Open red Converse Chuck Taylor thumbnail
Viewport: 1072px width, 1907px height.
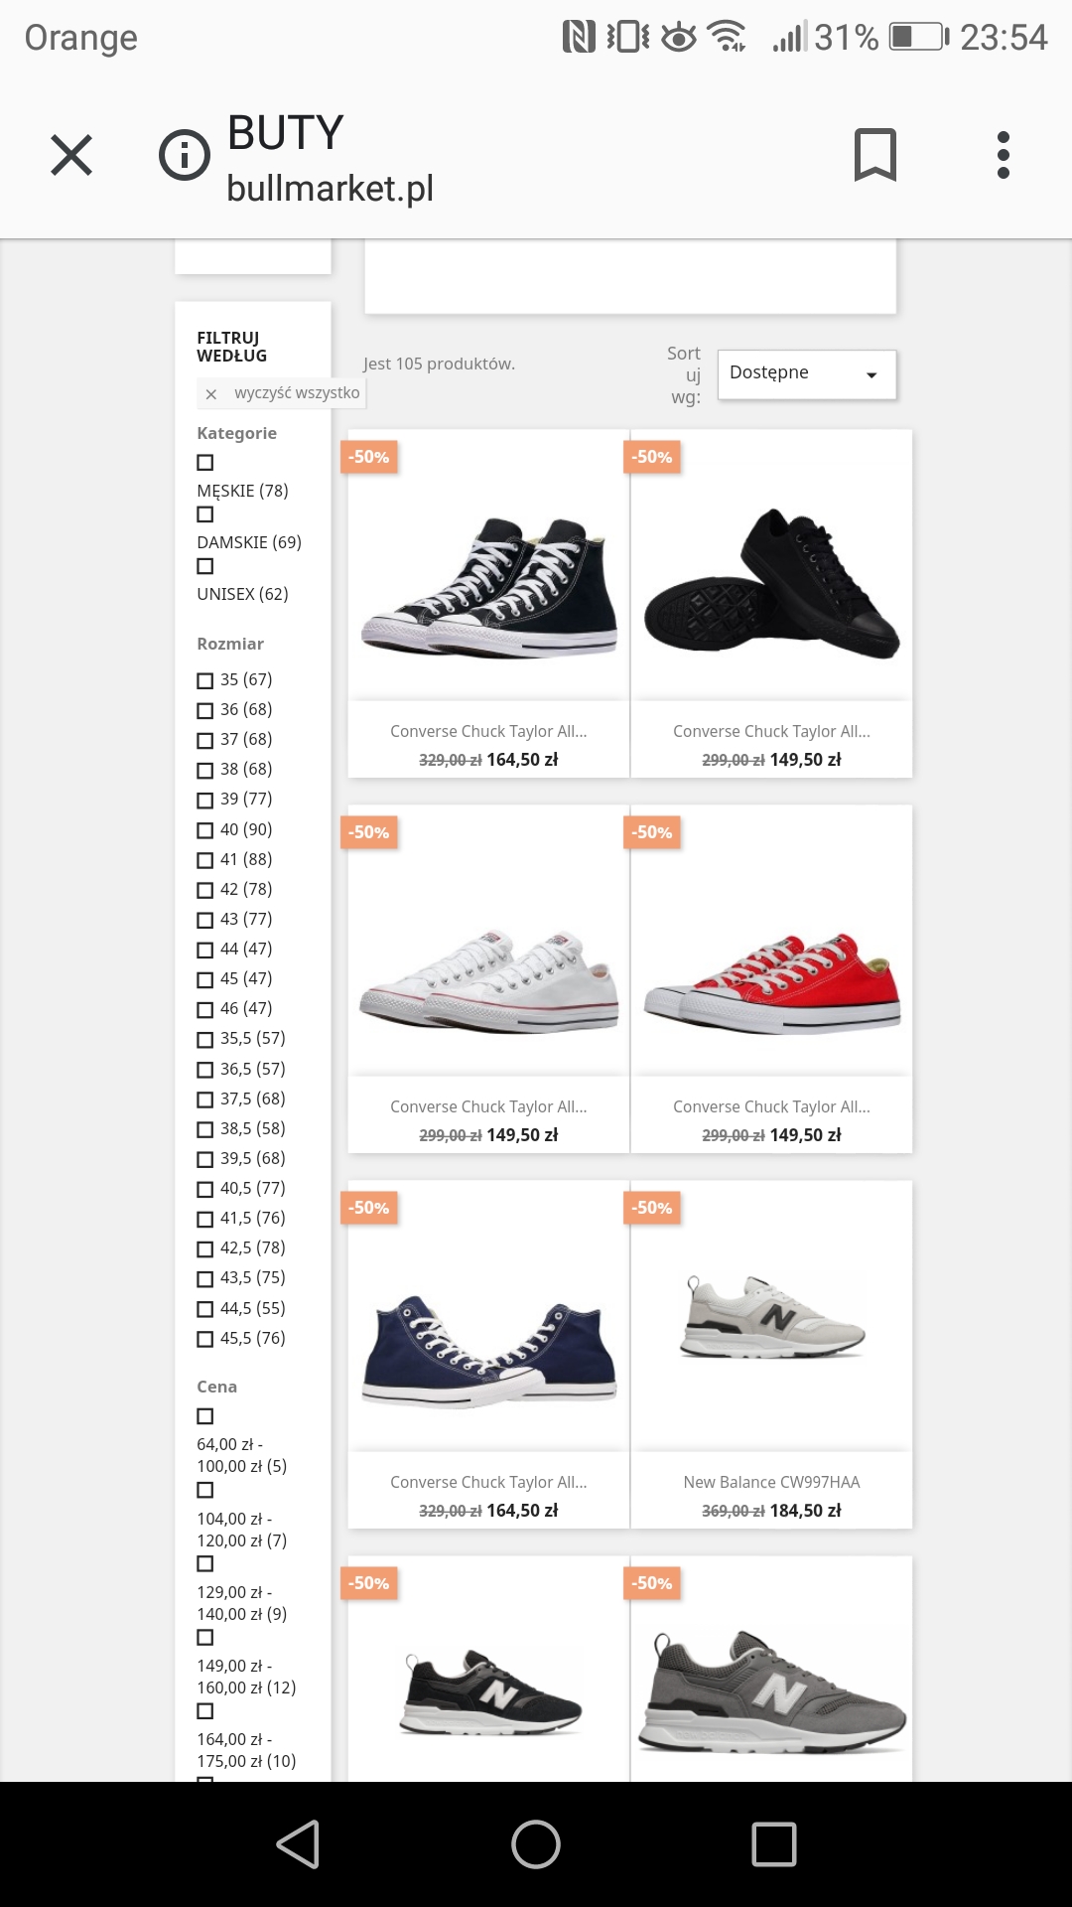point(771,983)
